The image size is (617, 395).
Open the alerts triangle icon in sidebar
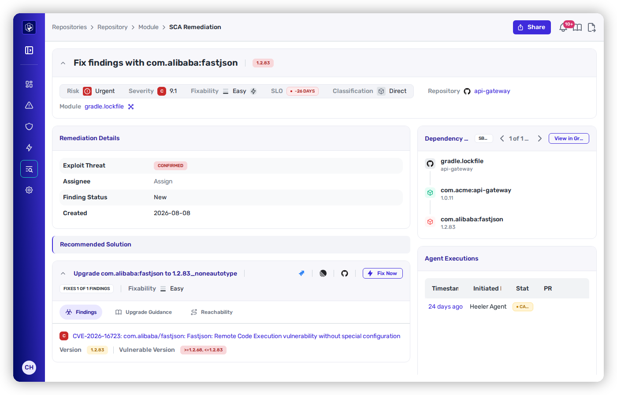click(29, 105)
